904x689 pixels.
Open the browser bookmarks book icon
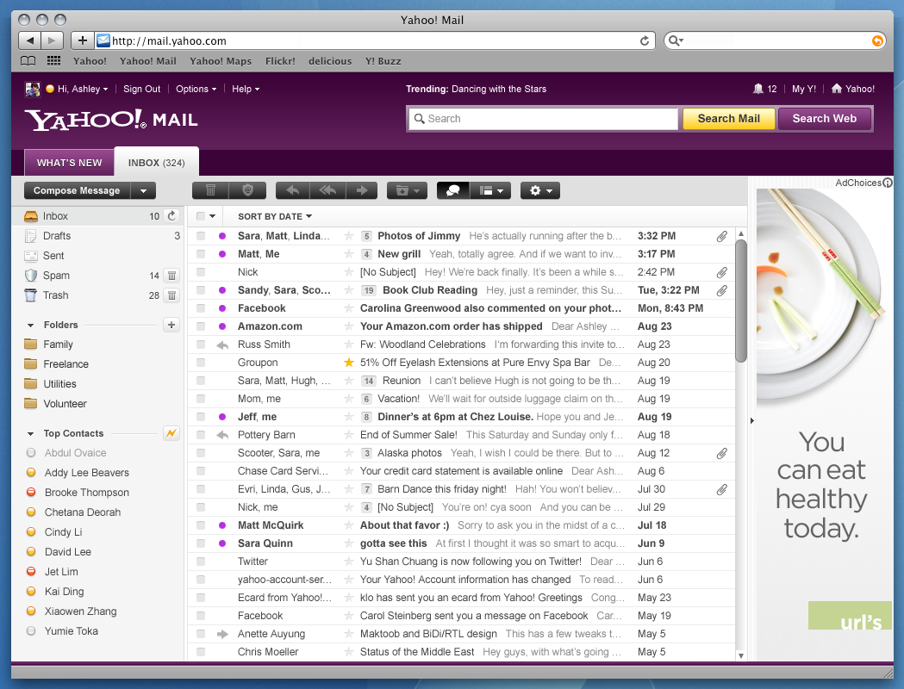(x=28, y=61)
